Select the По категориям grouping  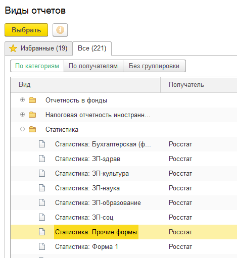[37, 66]
